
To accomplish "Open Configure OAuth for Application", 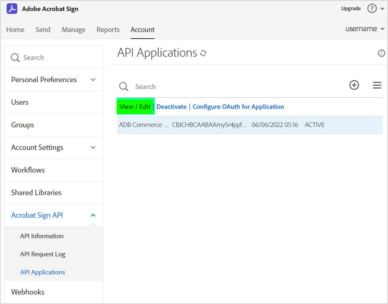I will coord(238,107).
